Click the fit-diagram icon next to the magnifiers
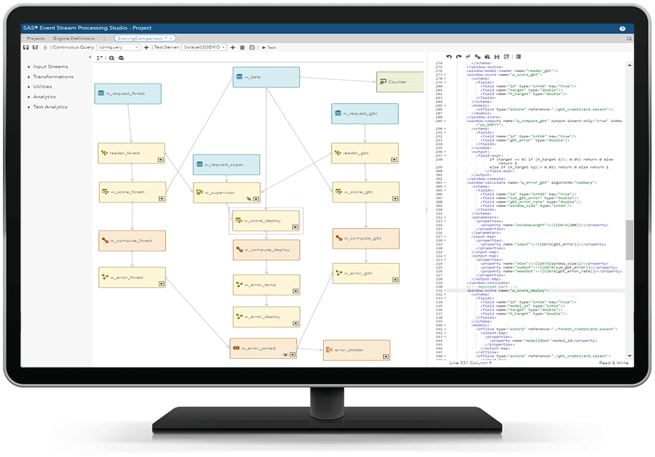 point(100,57)
